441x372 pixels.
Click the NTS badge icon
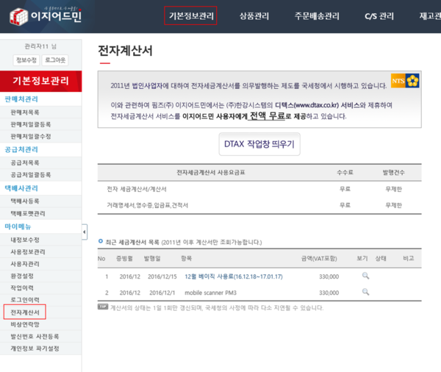point(405,81)
